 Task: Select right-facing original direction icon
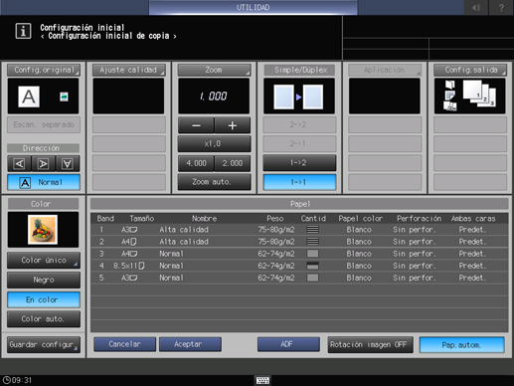pyautogui.click(x=44, y=163)
